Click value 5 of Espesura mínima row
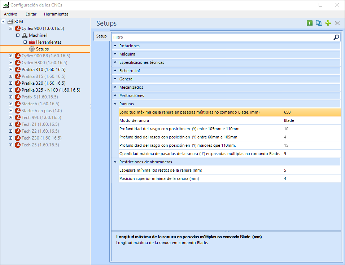Viewport: 345px width, 265px height. [x=312, y=170]
